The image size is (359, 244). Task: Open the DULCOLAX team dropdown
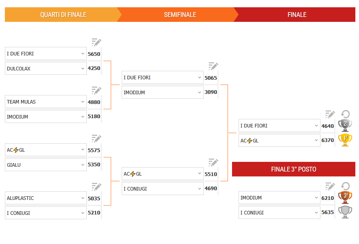pos(45,68)
